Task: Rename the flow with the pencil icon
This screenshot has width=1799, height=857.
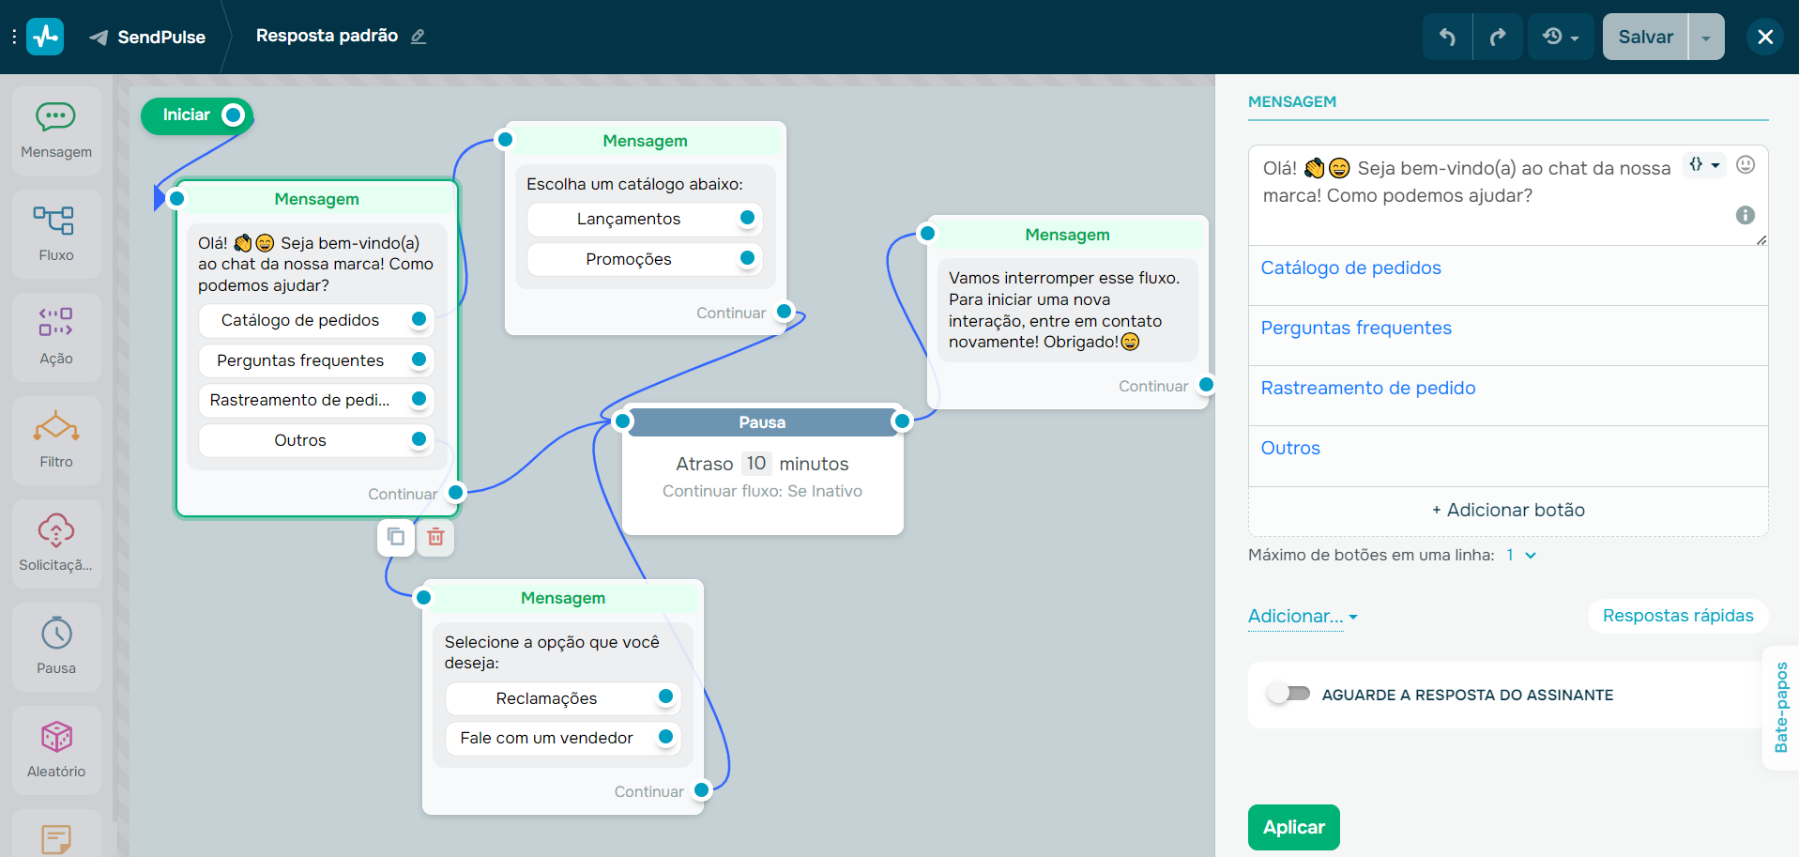Action: pos(419,36)
